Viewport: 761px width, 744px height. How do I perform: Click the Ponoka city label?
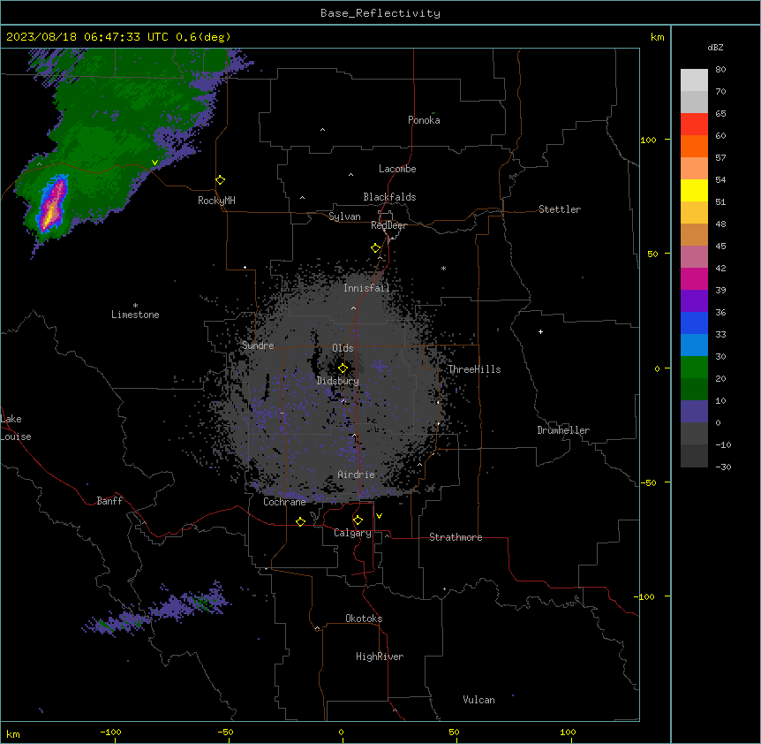[424, 120]
